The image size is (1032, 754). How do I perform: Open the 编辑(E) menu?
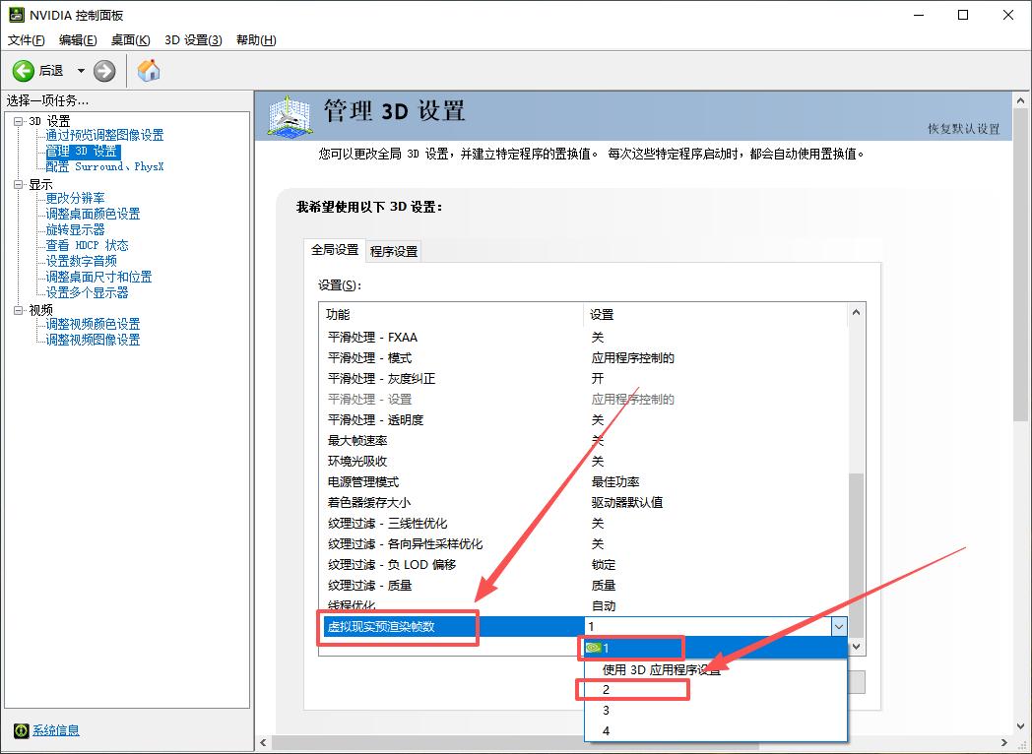[78, 40]
